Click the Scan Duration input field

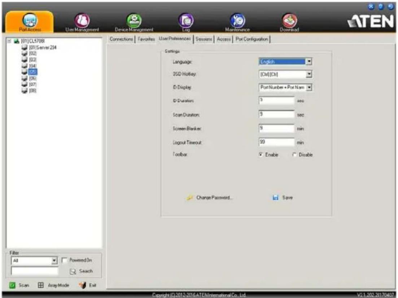[x=276, y=114]
